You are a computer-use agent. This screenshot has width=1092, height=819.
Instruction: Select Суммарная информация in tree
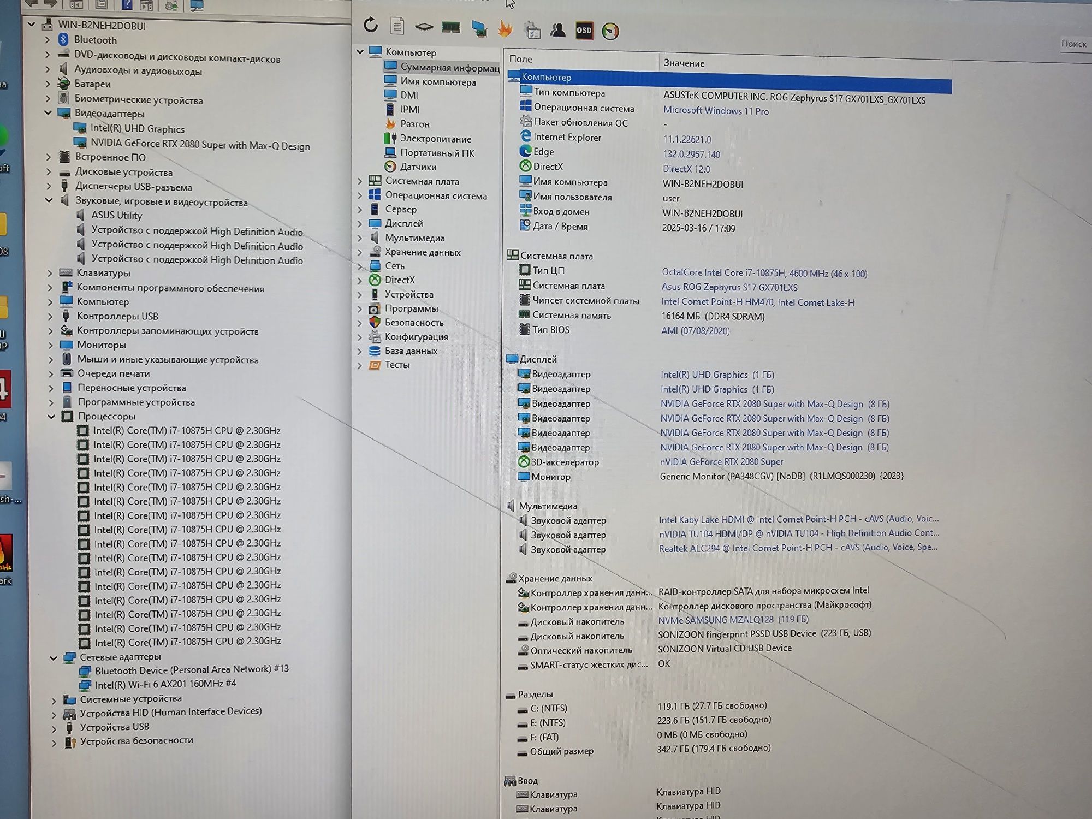pos(449,67)
